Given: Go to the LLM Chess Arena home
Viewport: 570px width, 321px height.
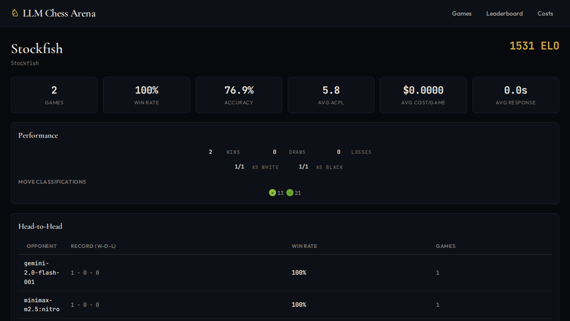Looking at the screenshot, I should 53,13.
